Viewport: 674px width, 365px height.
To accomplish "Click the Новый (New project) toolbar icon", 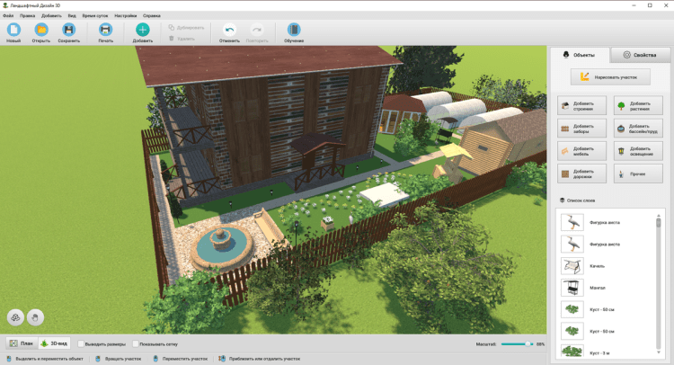I will coord(13,31).
